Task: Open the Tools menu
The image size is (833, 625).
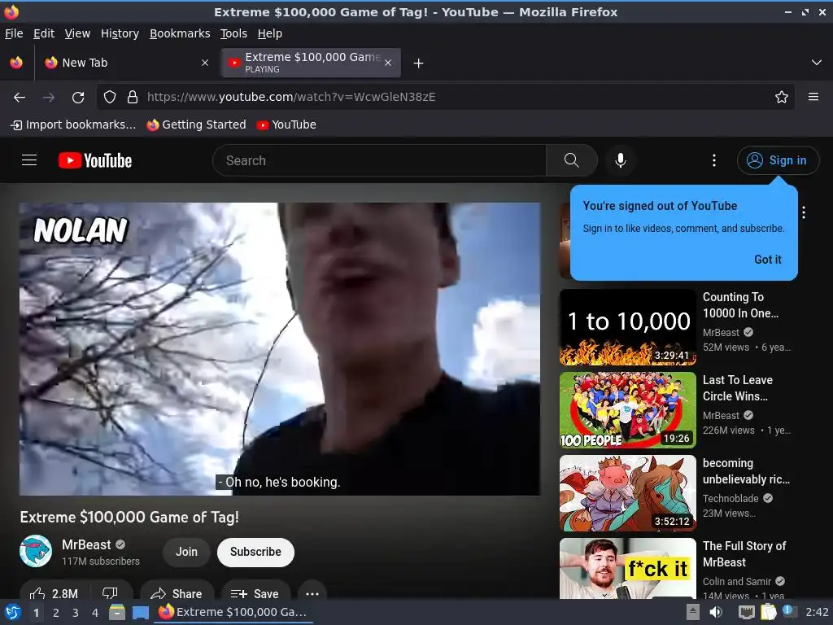Action: [233, 33]
